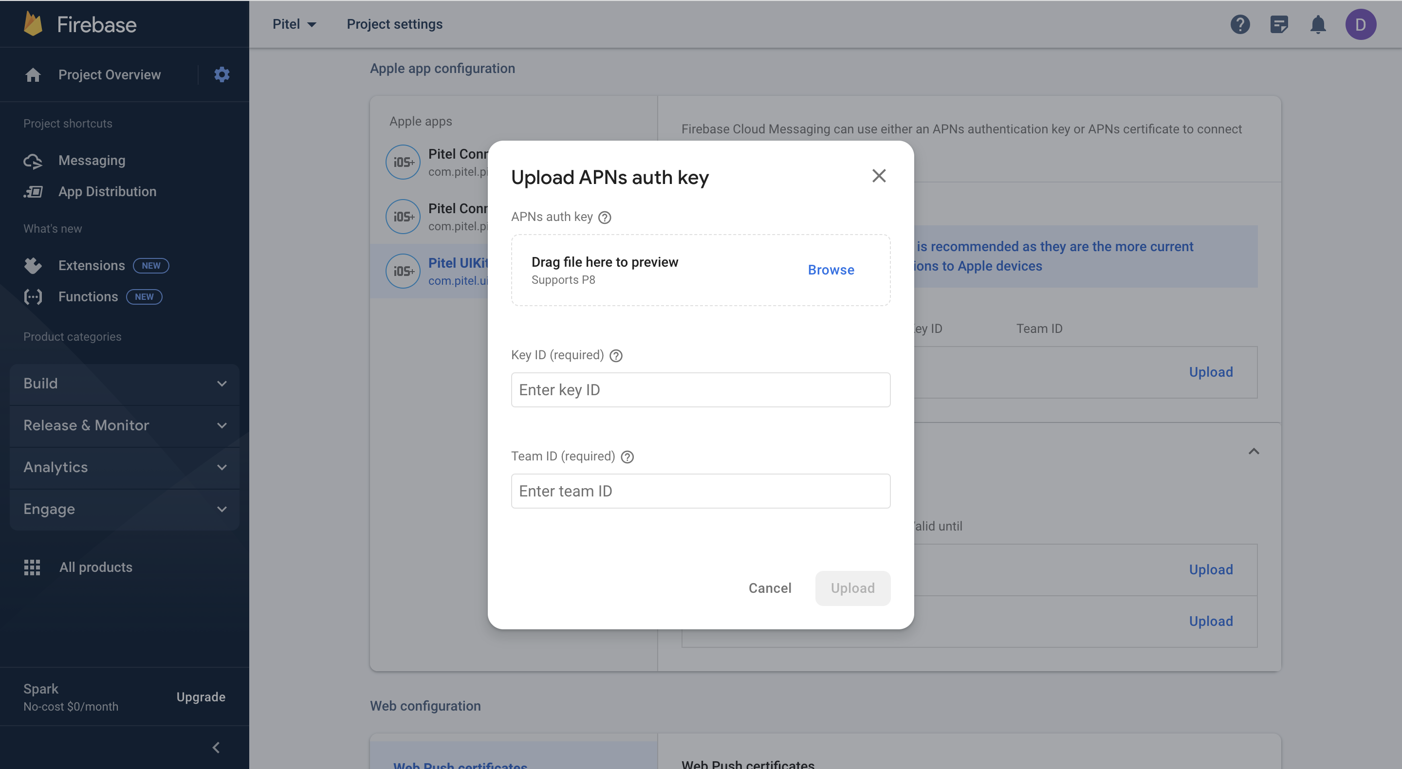This screenshot has height=769, width=1402.
Task: Expand the Build category
Action: click(x=125, y=384)
